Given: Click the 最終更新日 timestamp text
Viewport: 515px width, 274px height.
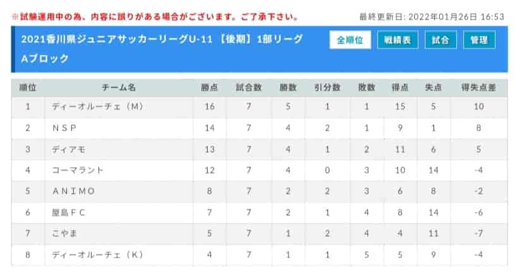Looking at the screenshot, I should point(432,16).
